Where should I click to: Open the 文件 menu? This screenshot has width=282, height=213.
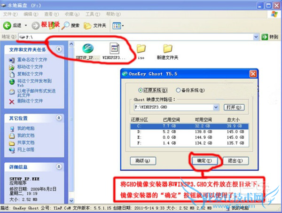(10, 14)
